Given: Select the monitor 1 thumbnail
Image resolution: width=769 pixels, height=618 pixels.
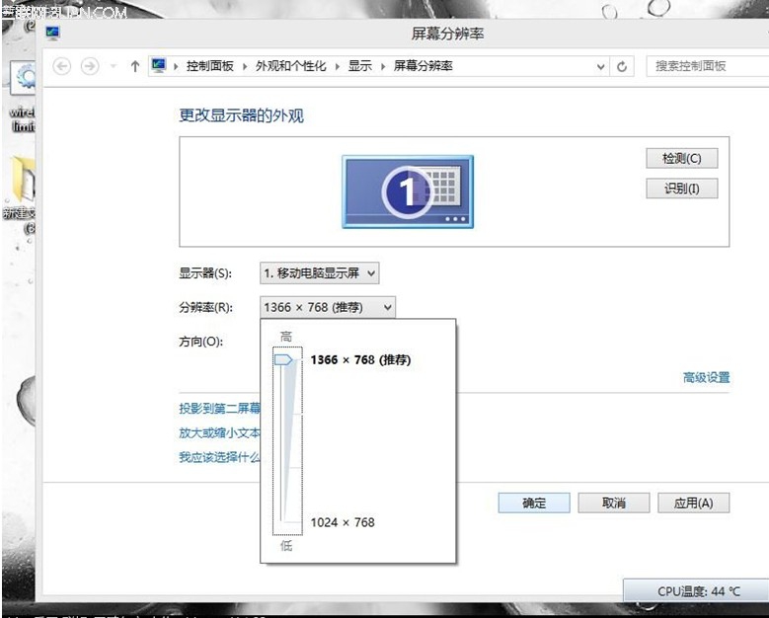Looking at the screenshot, I should [x=408, y=192].
